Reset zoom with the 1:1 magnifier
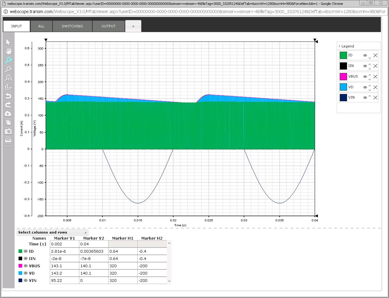389x298 pixels. (x=8, y=78)
